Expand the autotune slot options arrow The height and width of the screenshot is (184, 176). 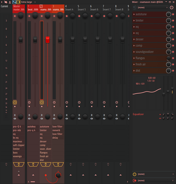tap(134, 14)
